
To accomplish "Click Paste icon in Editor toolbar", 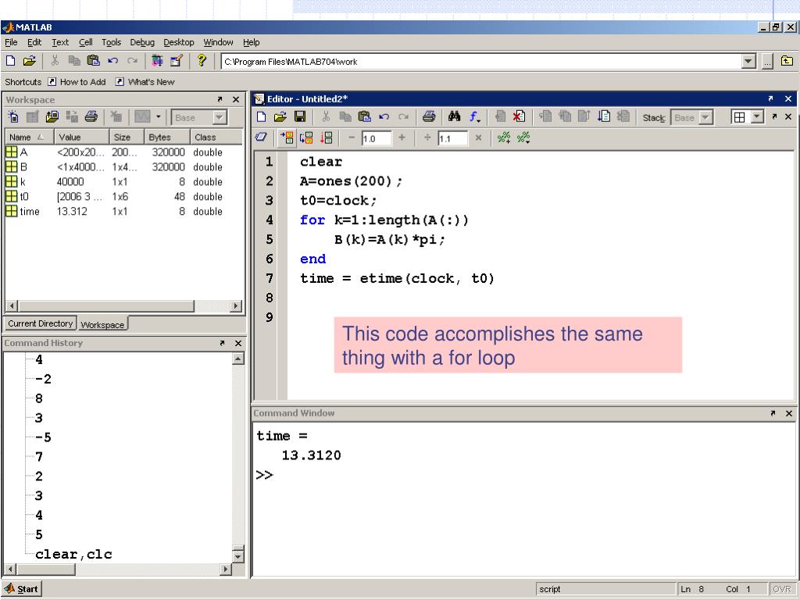I will click(x=364, y=117).
